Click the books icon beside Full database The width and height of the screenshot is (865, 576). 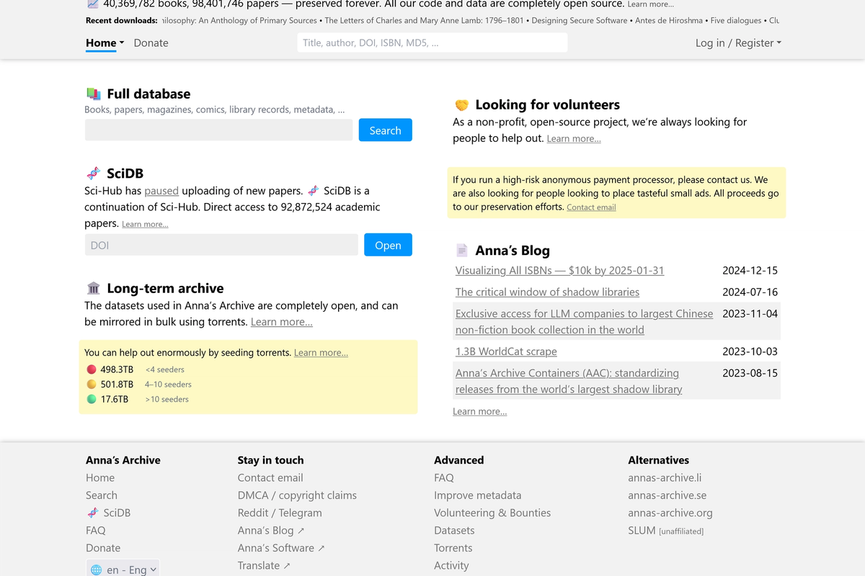click(93, 94)
